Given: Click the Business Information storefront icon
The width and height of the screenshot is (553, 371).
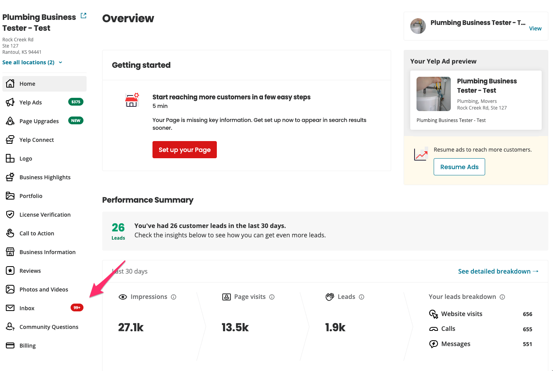Looking at the screenshot, I should 10,252.
